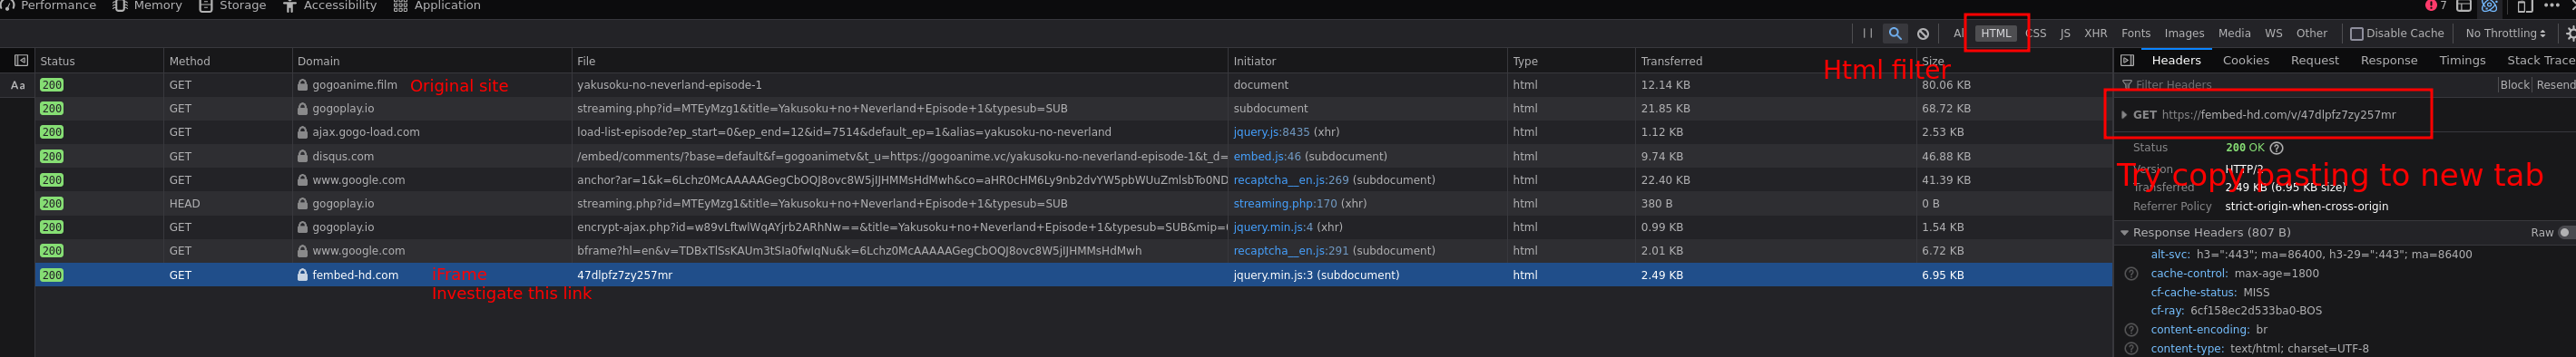2576x357 pixels.
Task: Select the Headers details tab
Action: coord(2176,61)
